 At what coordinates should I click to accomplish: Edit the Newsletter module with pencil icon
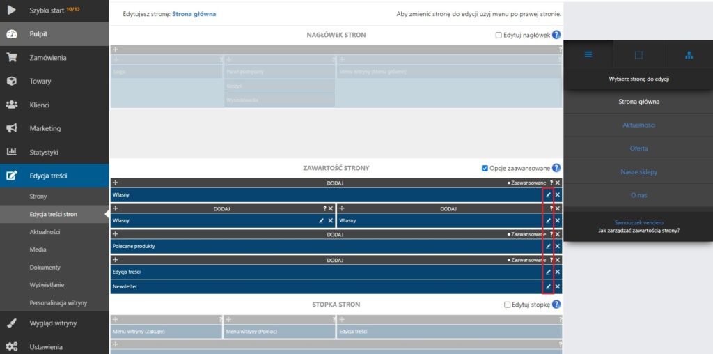point(548,286)
